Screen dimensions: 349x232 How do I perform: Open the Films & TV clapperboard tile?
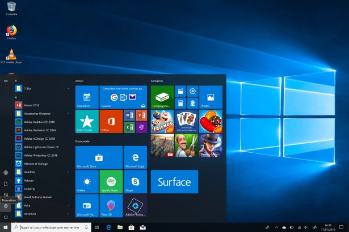tap(180, 91)
